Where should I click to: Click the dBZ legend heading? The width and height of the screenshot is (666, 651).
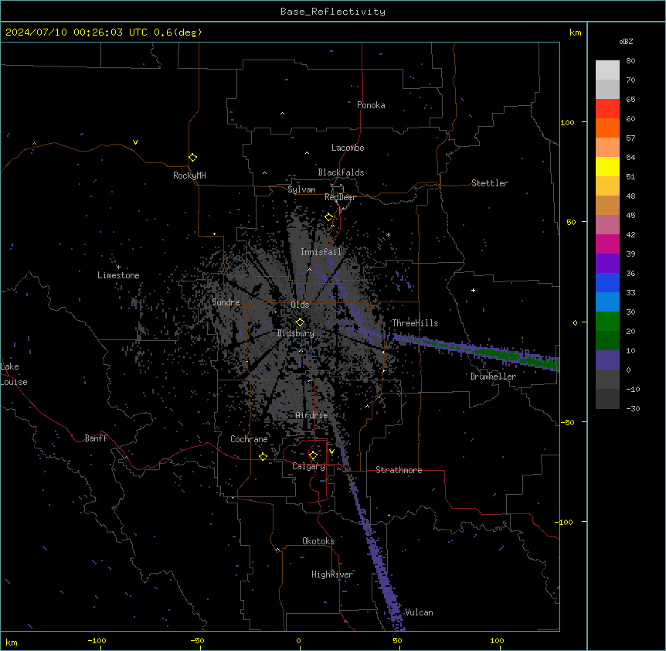[626, 41]
